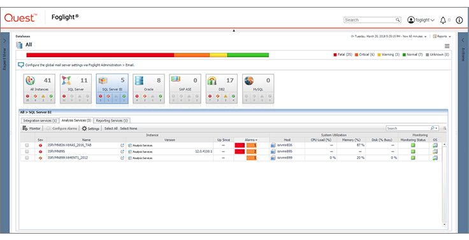Open the foglight user dropdown
Viewport: 469px width, 240px height.
click(x=421, y=20)
